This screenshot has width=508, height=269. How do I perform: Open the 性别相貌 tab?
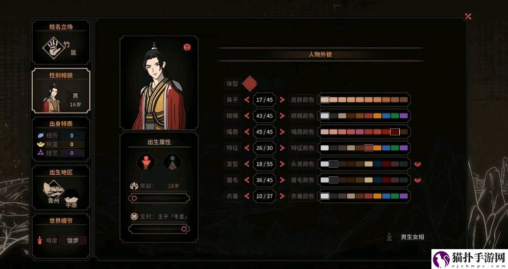click(x=61, y=91)
